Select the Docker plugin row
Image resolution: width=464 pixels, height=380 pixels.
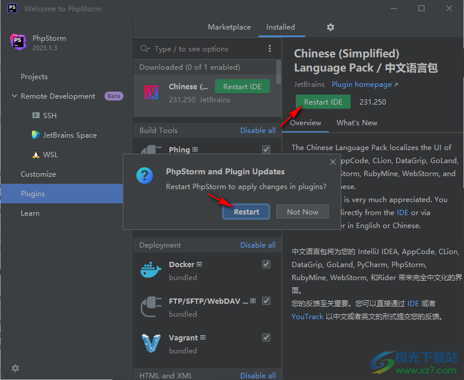(207, 271)
